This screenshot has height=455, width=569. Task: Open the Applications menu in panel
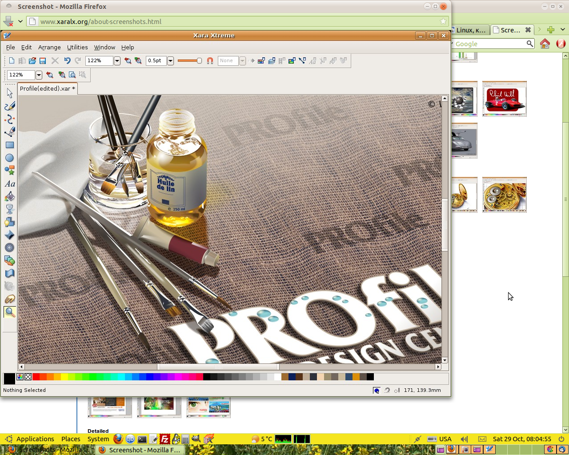35,439
